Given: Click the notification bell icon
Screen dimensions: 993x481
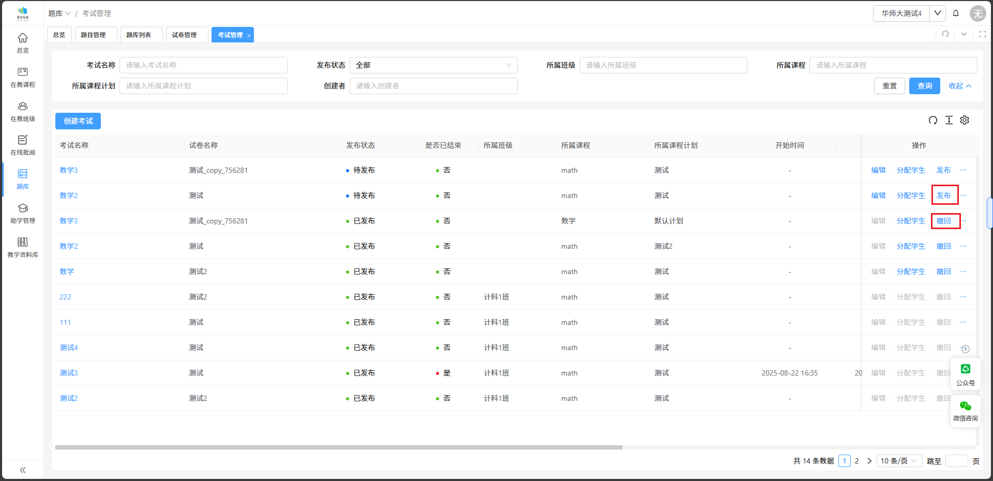Looking at the screenshot, I should click(956, 13).
